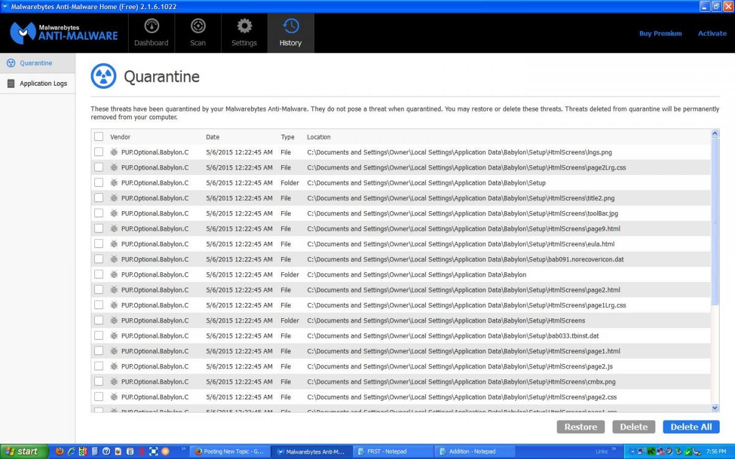Click the scroll-up arrow of the quarantine list
This screenshot has height=459, width=735.
click(715, 133)
